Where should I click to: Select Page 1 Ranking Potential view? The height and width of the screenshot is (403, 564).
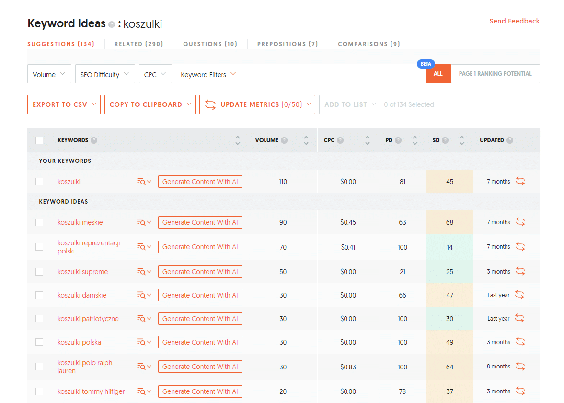[x=495, y=74]
